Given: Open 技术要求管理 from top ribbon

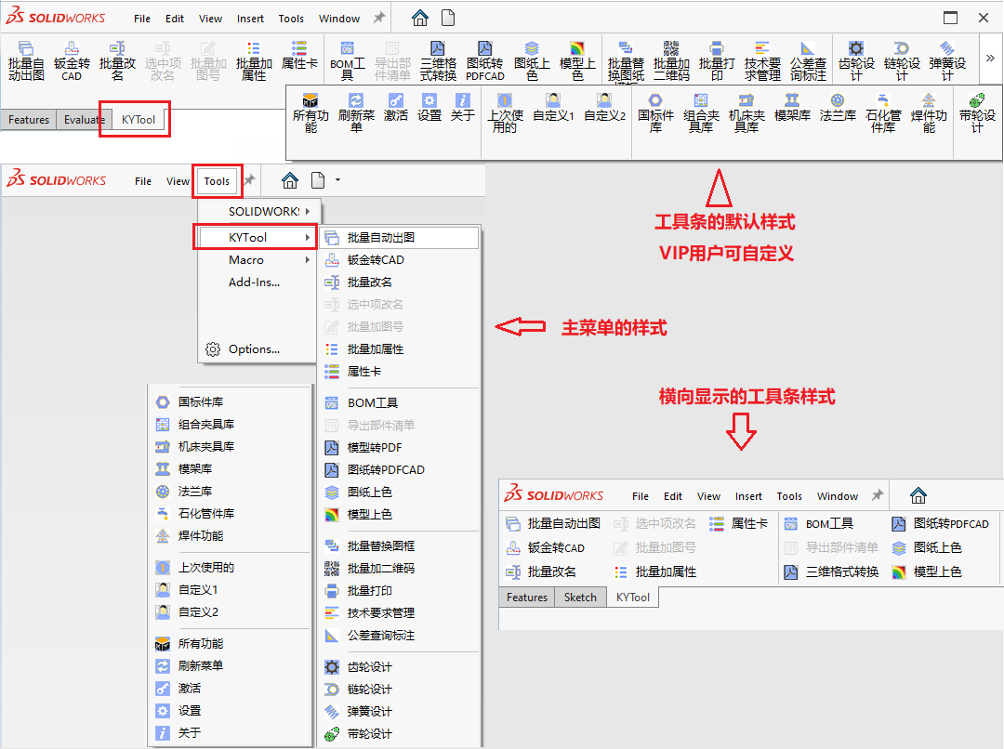Looking at the screenshot, I should pos(762,60).
